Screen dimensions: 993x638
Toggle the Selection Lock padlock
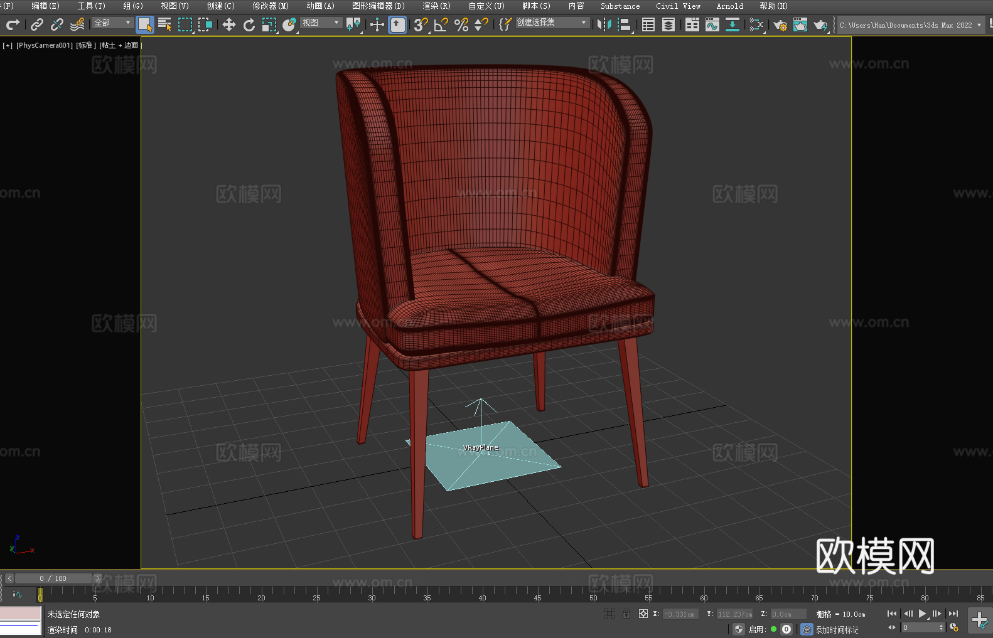coord(626,614)
